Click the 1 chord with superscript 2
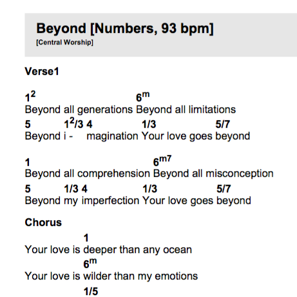This screenshot has width=297, height=297. [x=30, y=96]
